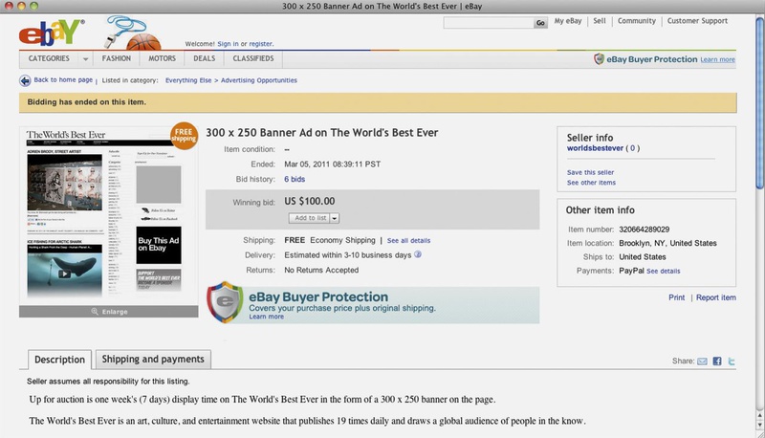Click Learn more in the navigation bar
This screenshot has height=438, width=765.
point(718,59)
